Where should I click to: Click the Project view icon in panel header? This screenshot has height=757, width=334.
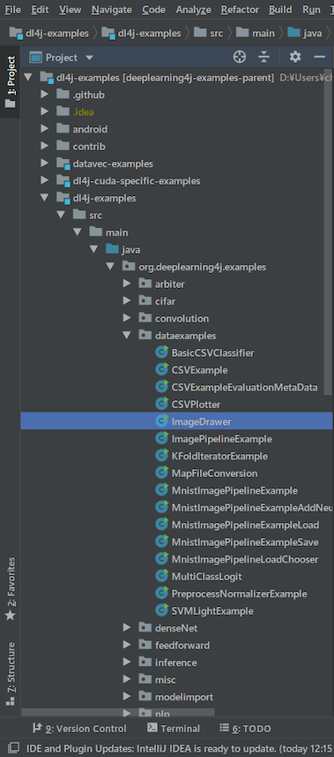[35, 57]
